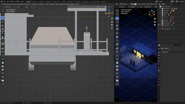This screenshot has height=104, width=185.
Task: Select Extrude Region tool in left viewport
Action: [x=3, y=45]
